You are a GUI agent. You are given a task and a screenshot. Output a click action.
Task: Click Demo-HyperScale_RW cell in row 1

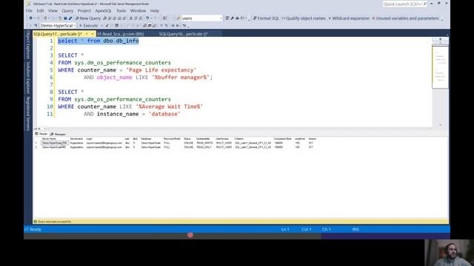click(54, 143)
